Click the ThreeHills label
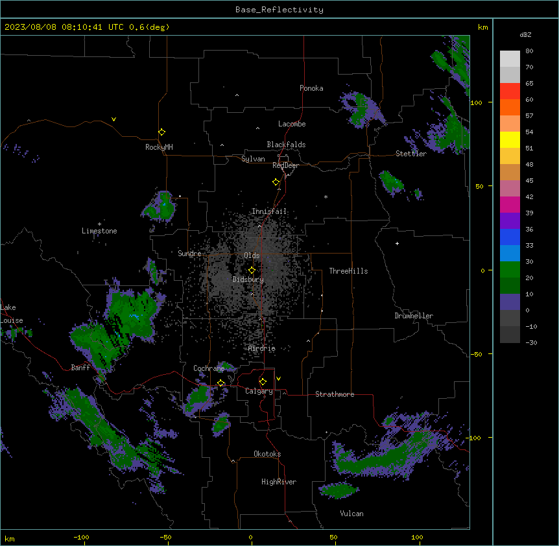Screen dimensions: 559x546 348,271
